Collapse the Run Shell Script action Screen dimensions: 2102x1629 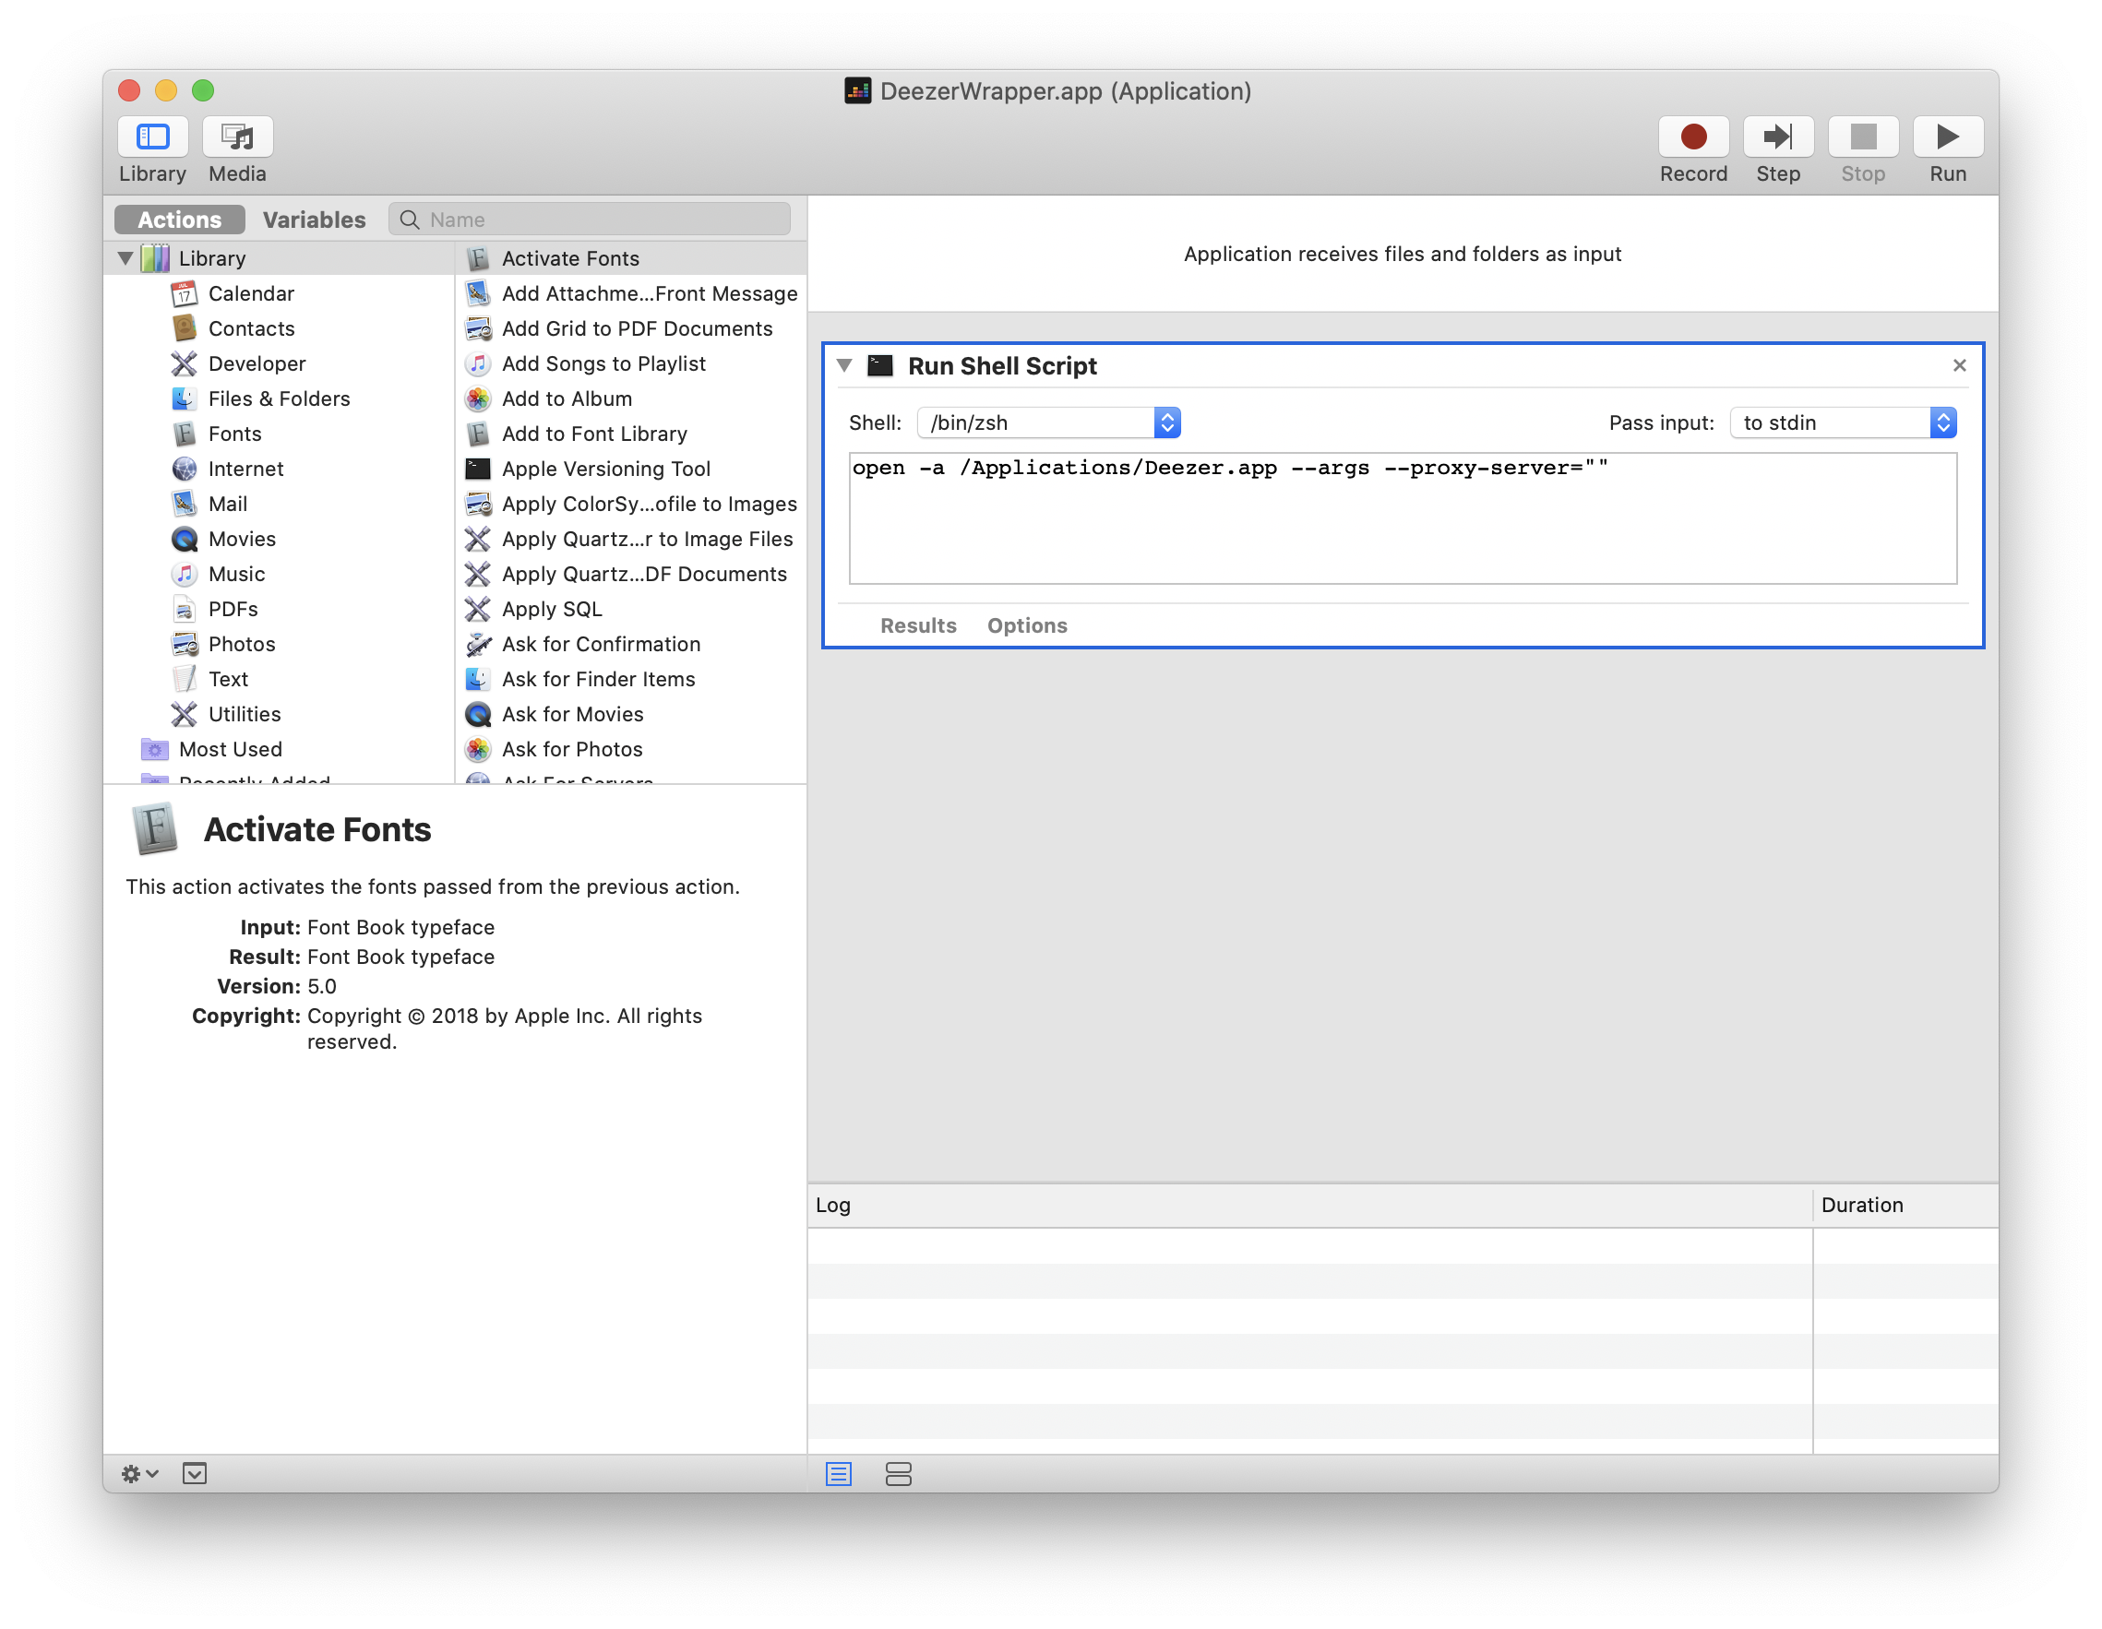click(844, 365)
